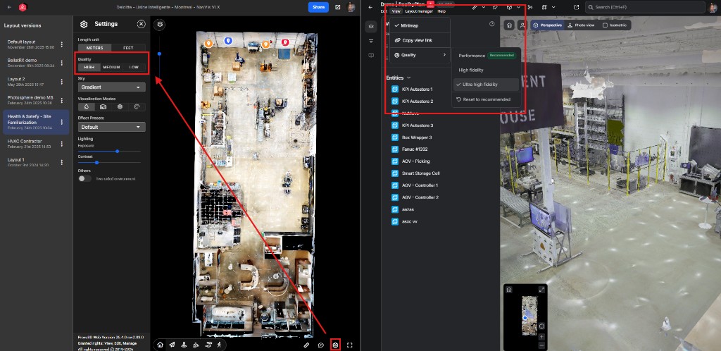Open options for Default layout

tap(62, 44)
